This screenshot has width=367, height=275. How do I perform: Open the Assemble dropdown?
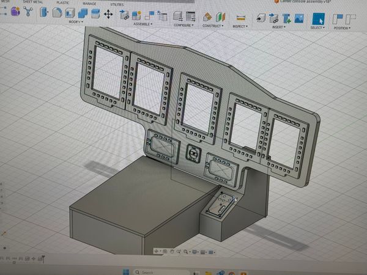(x=143, y=24)
